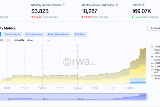Click the chevron arrow in Asset dropdown
This screenshot has width=160, height=107.
[48, 40]
